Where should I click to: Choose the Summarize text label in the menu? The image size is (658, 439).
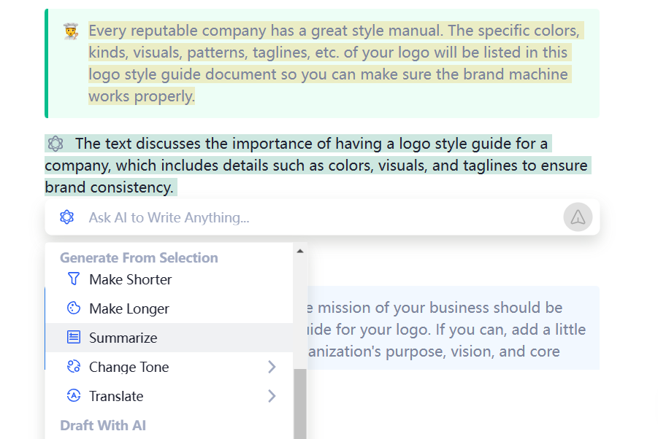[123, 338]
